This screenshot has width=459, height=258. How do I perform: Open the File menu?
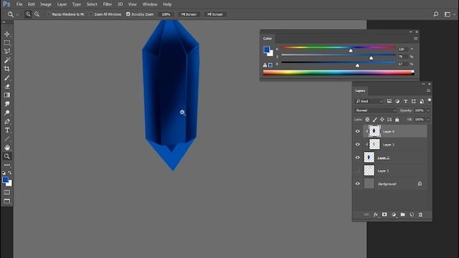click(x=19, y=4)
